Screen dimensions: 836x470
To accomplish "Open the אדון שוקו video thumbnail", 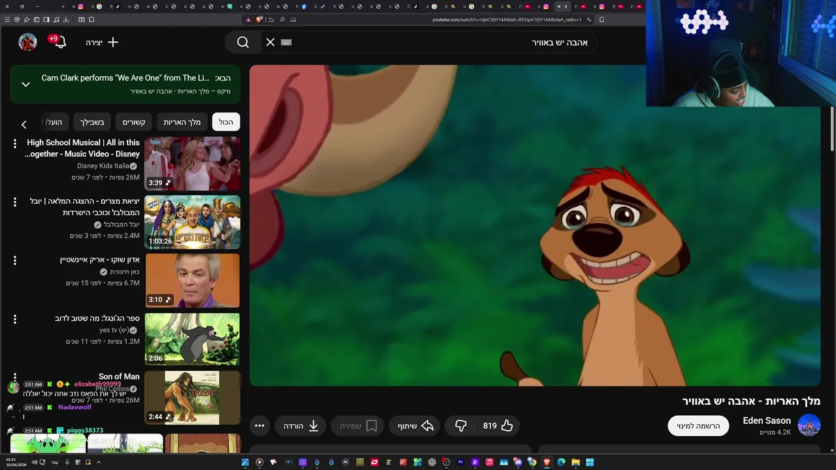I will 192,281.
